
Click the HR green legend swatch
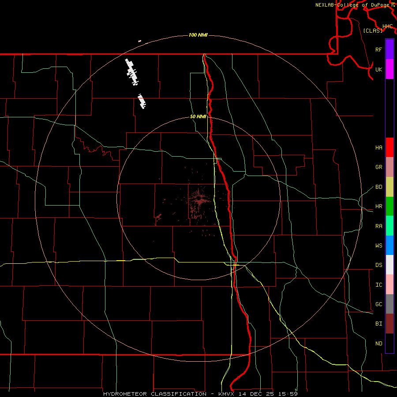point(390,206)
